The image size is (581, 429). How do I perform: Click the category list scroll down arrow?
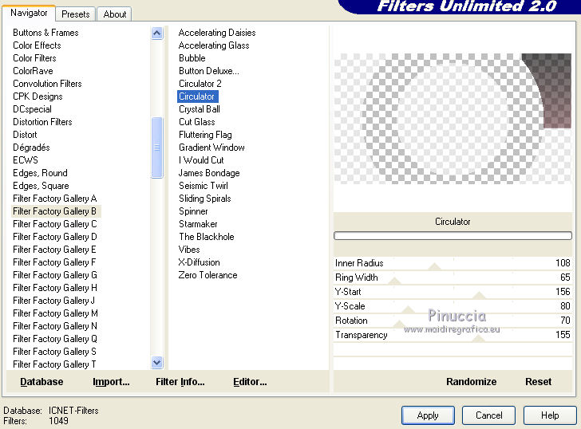157,362
